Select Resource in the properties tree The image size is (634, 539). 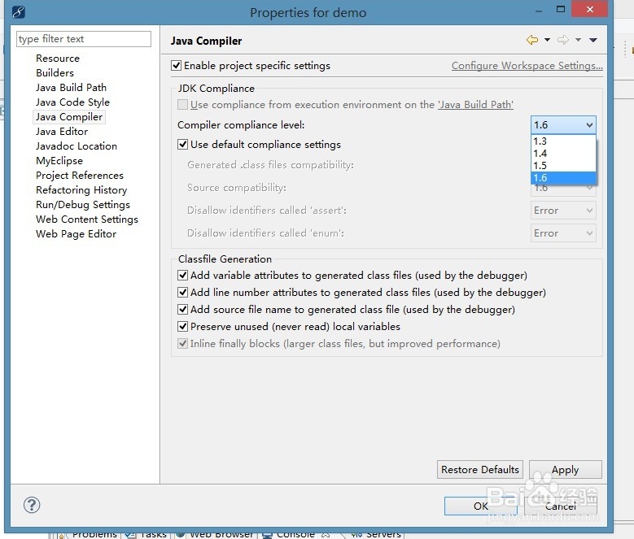[58, 59]
